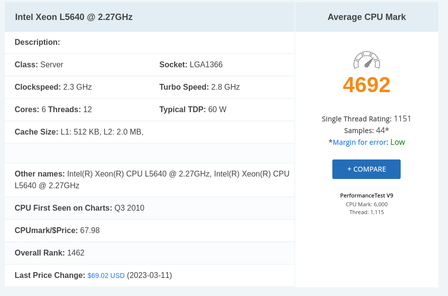Viewport: 448px width, 296px height.
Task: Click the Typical TDP 60 W entry
Action: tap(193, 110)
